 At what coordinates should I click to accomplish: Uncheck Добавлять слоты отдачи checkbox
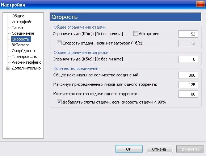pyautogui.click(x=59, y=102)
